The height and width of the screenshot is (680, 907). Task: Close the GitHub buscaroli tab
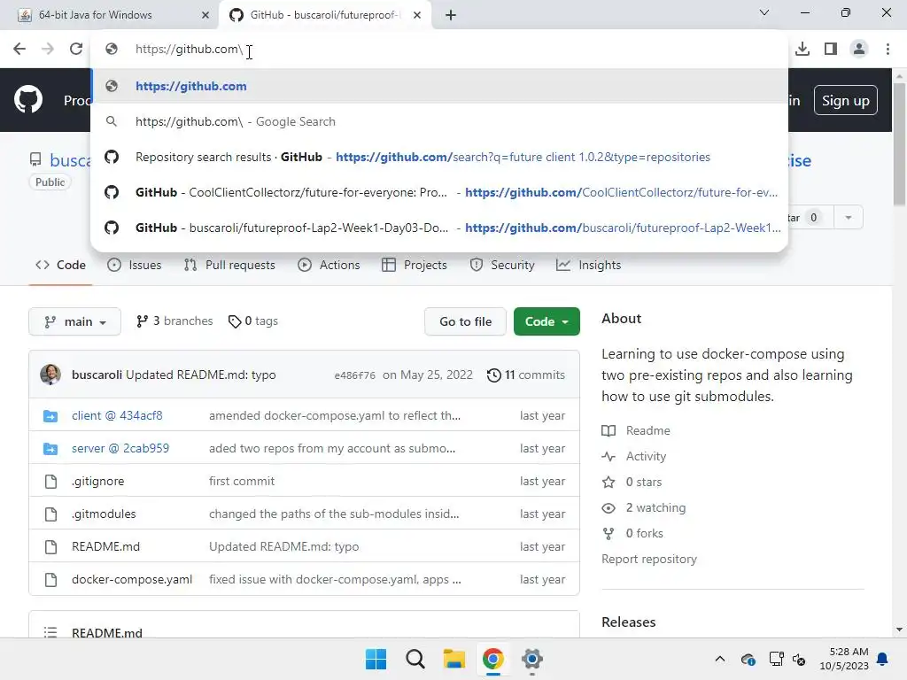coord(417,15)
